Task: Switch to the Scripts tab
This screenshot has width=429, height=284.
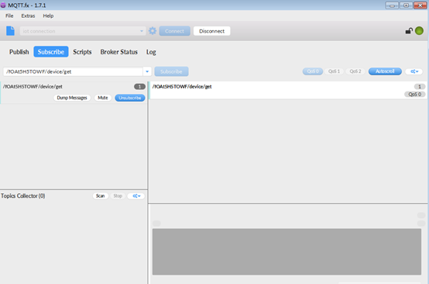Action: [x=82, y=52]
